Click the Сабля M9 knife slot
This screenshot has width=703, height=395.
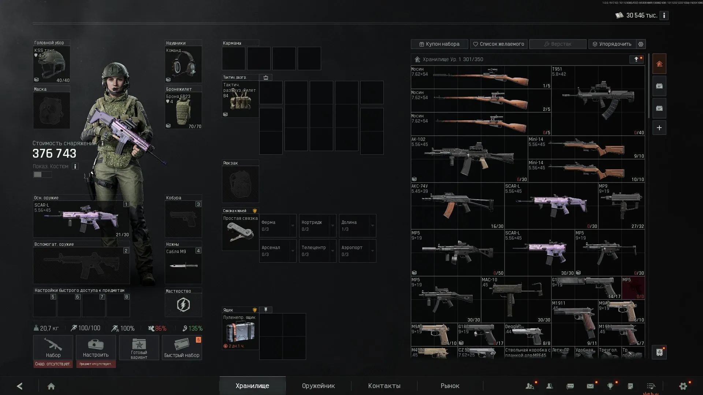point(183,266)
